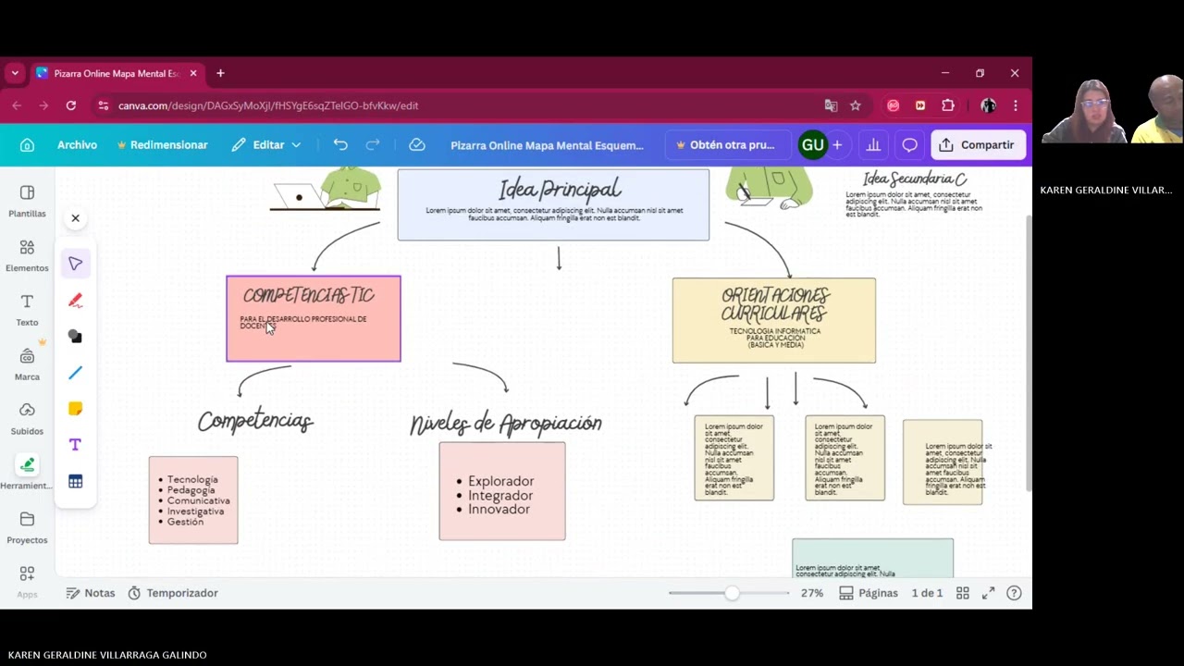Check cloud save status icon

point(417,145)
